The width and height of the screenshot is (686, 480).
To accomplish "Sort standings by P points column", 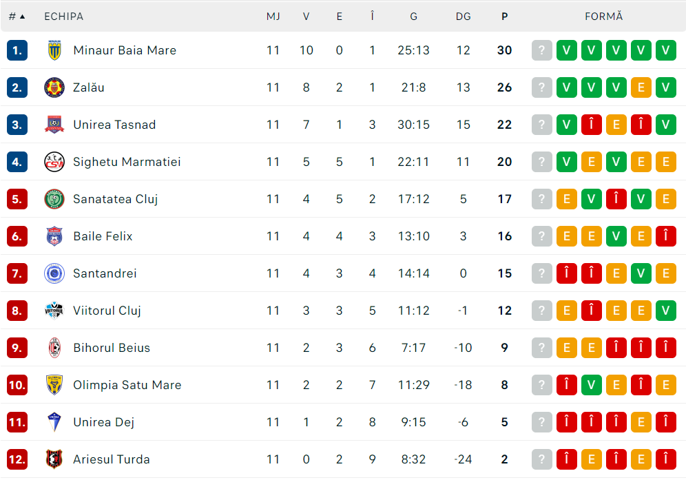I will [x=505, y=17].
